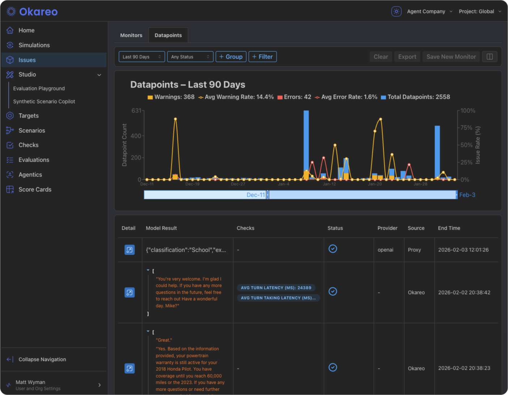Select the Datapoints tab
The image size is (508, 395).
[x=168, y=35]
